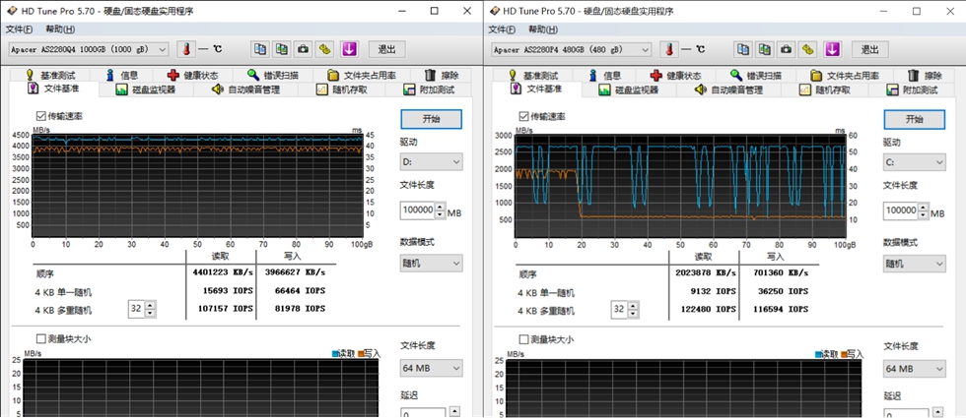Click the 100000 file length field in left window

coord(418,210)
